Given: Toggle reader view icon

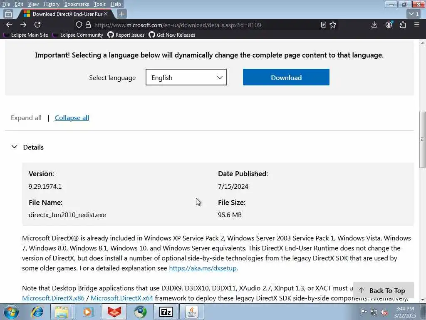Looking at the screenshot, I should (323, 25).
